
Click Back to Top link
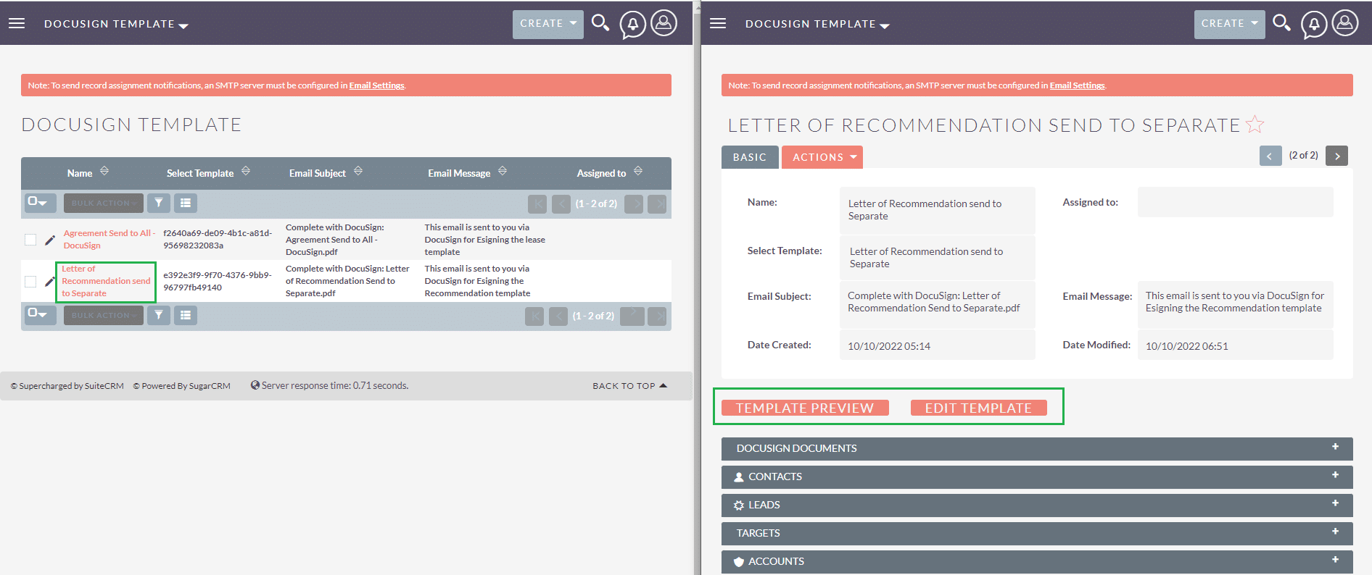(629, 386)
